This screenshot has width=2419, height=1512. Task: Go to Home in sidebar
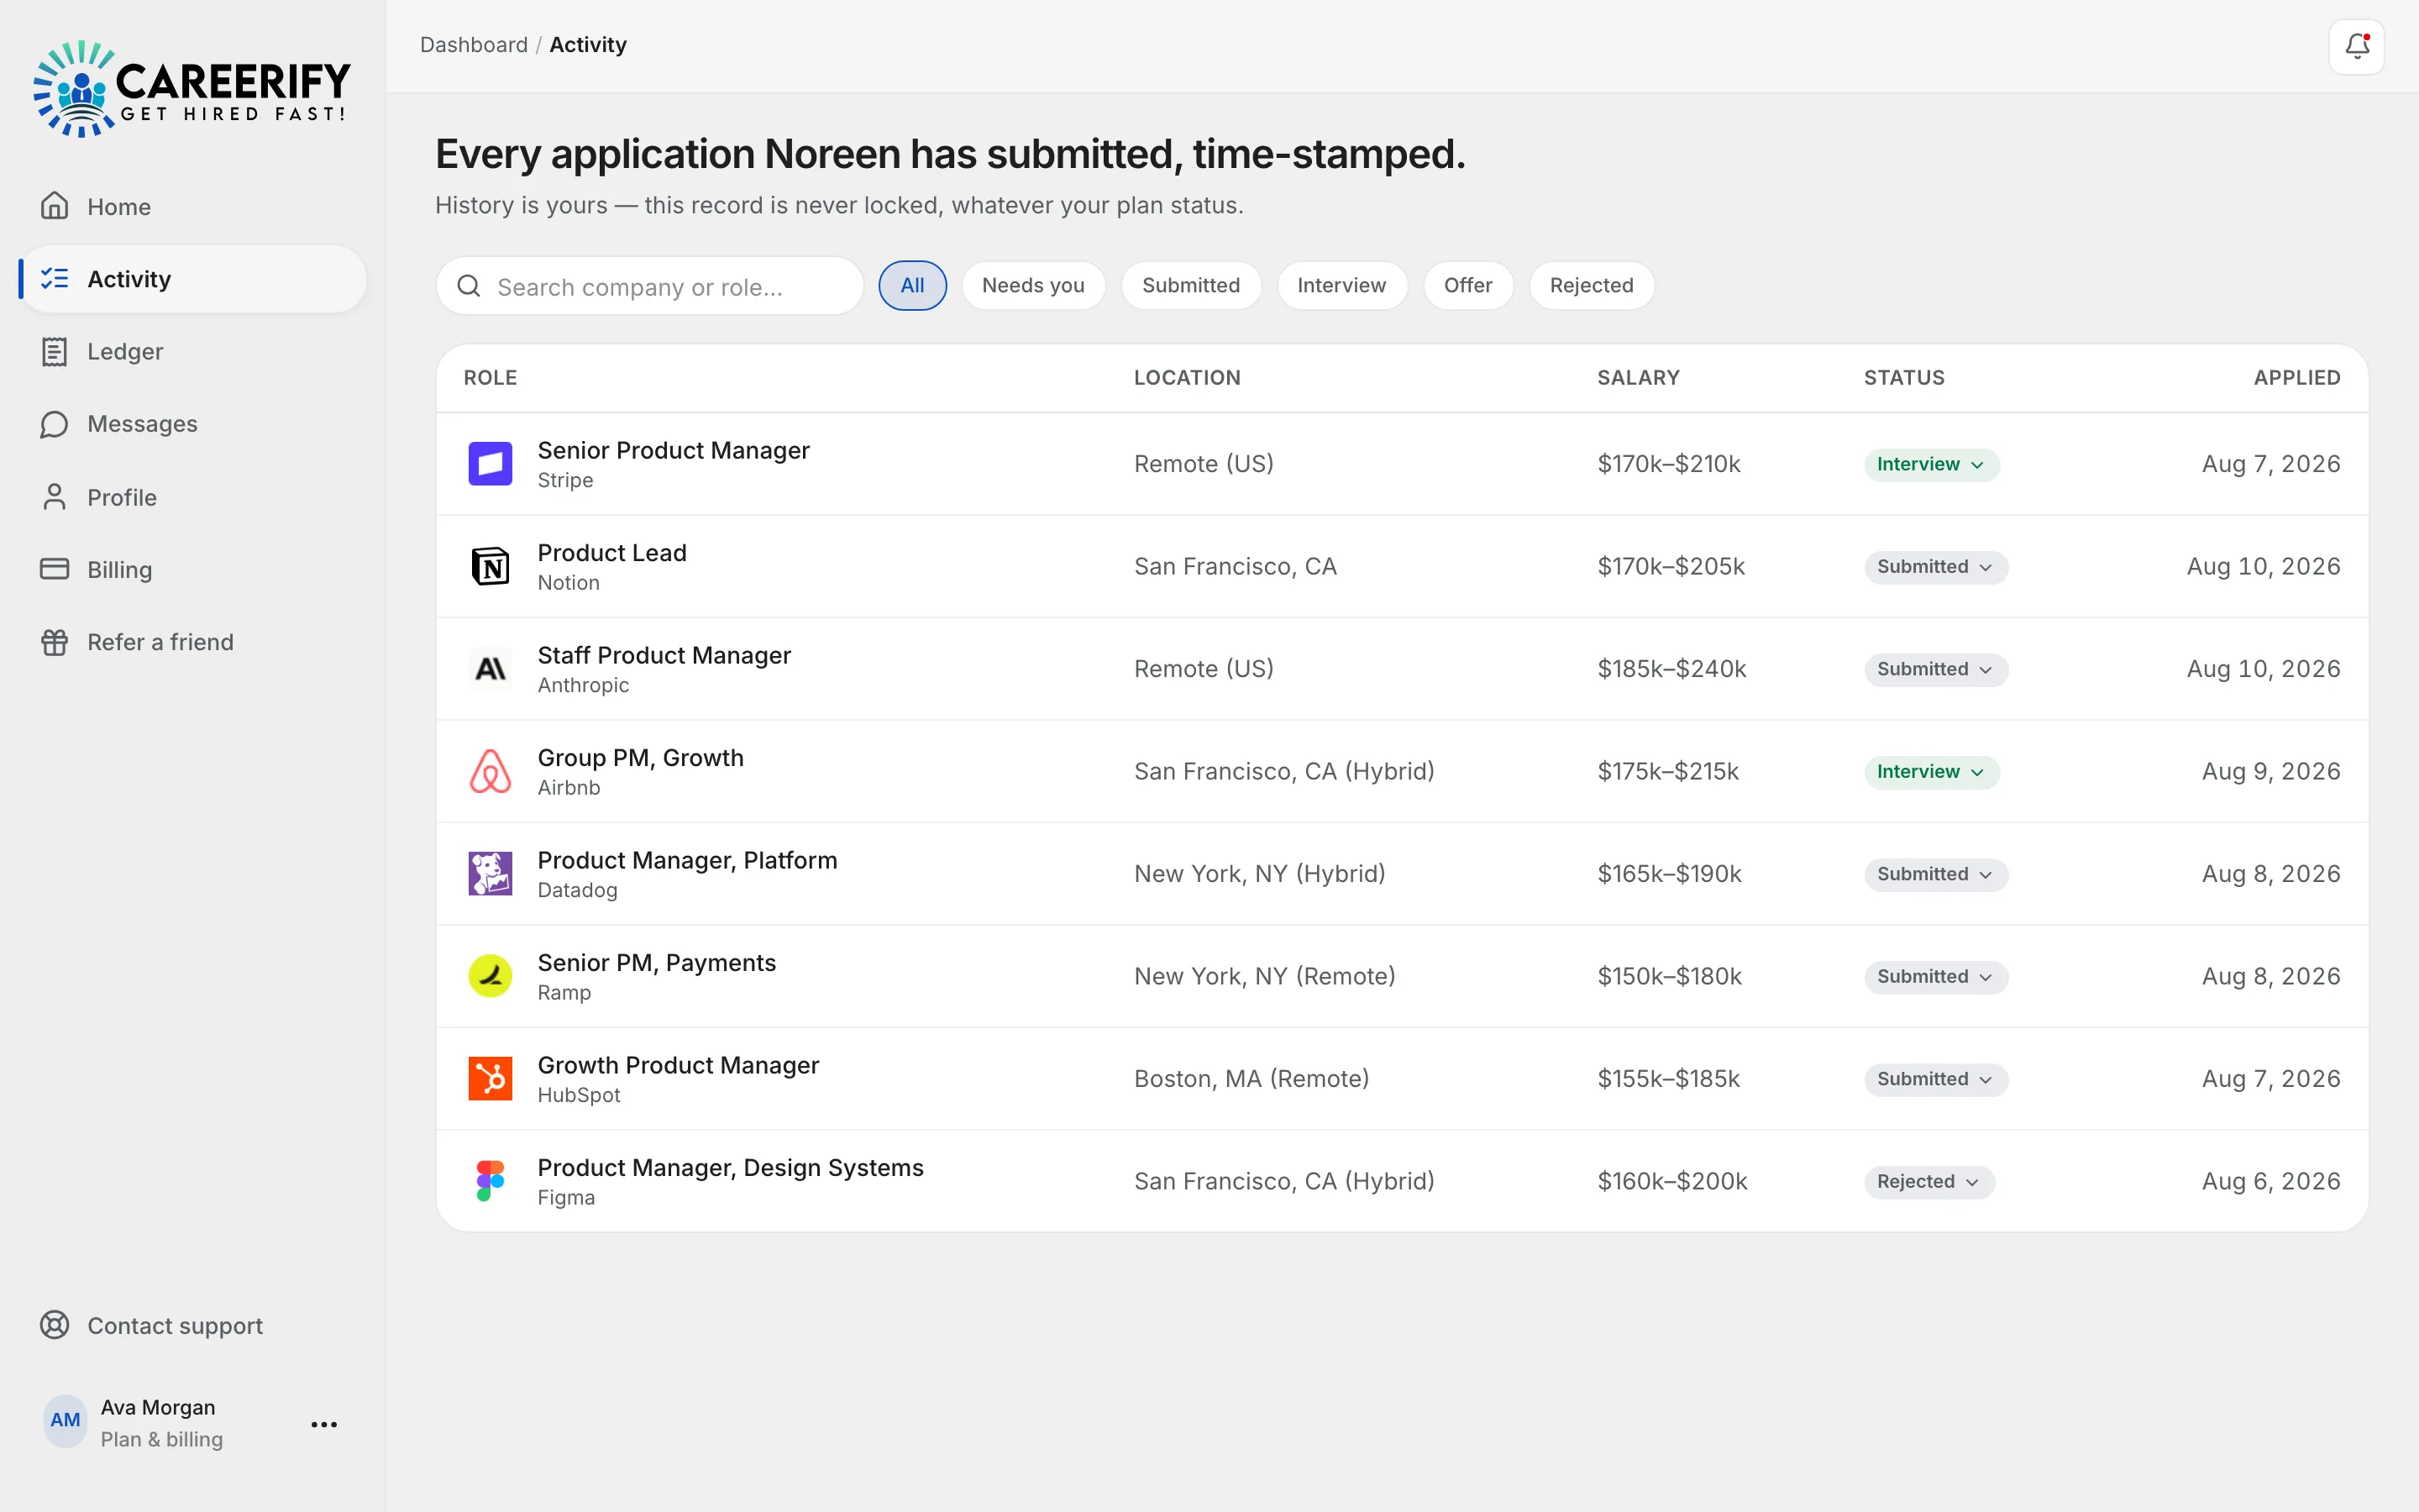(192, 206)
